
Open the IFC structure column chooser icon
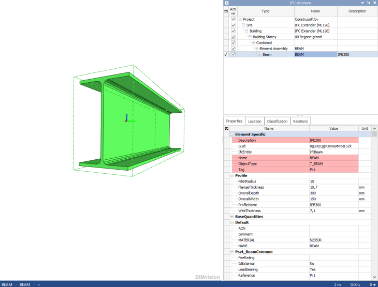(x=226, y=11)
